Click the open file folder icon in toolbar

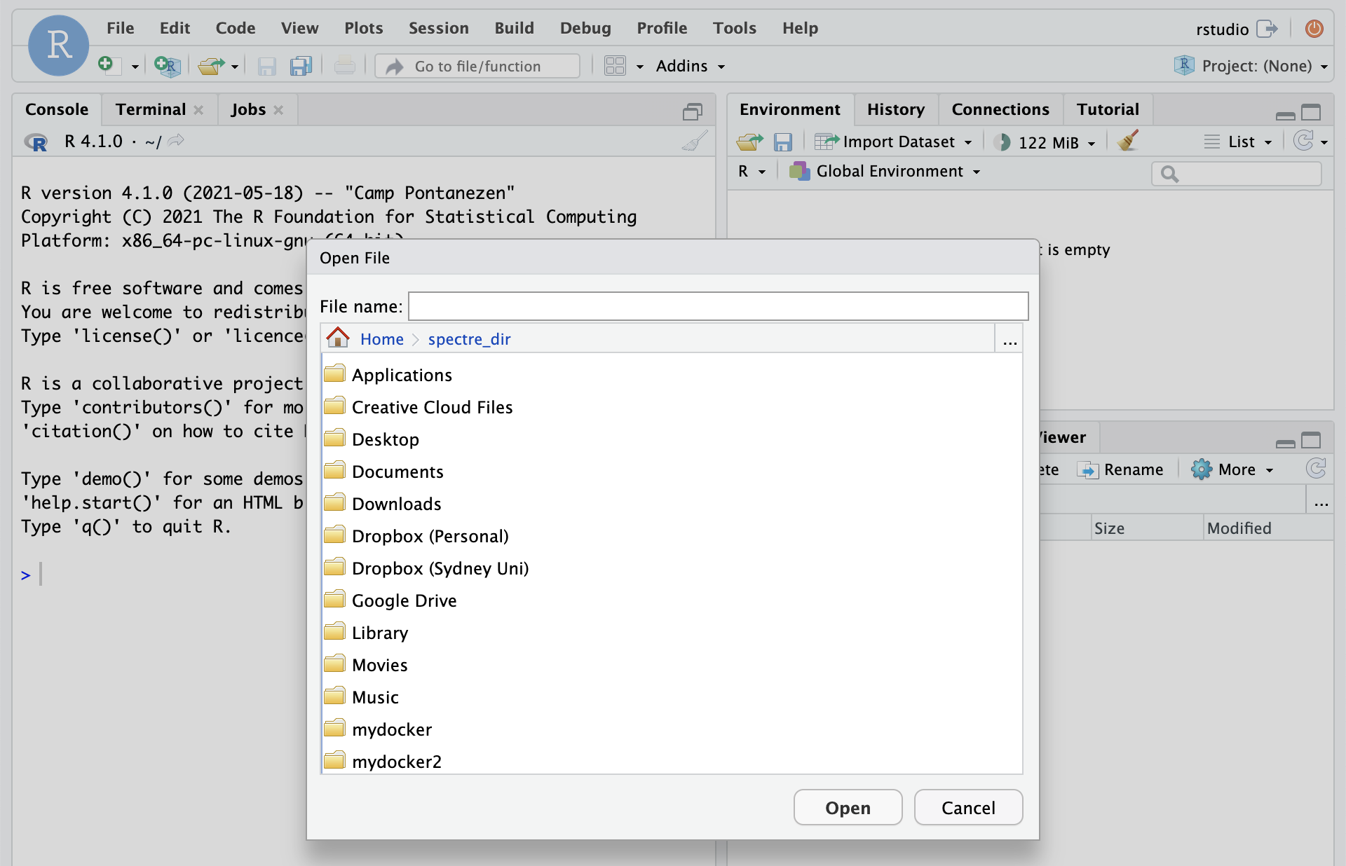[210, 66]
